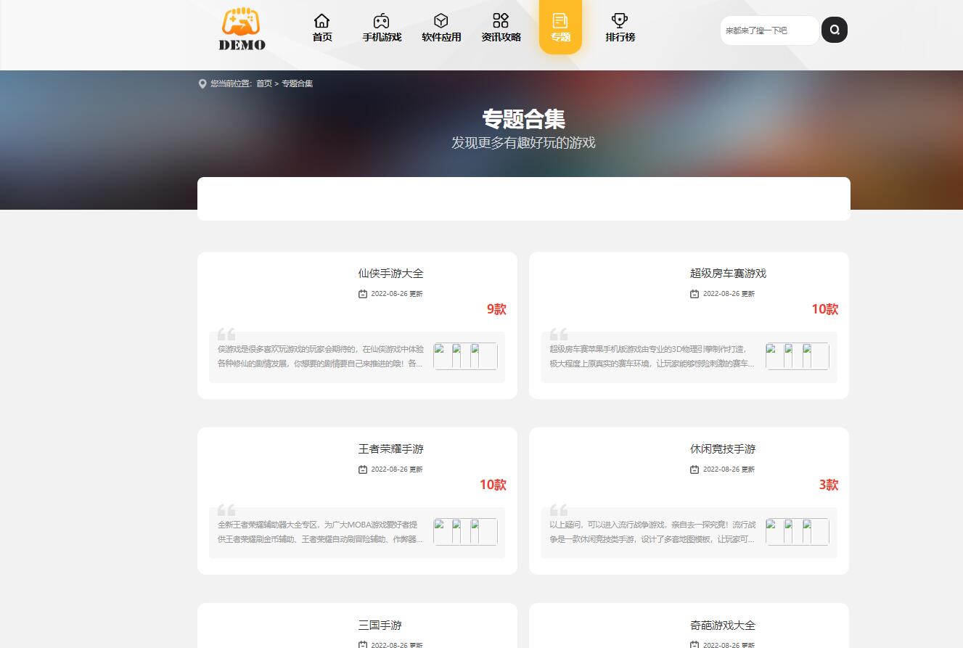Open the 仙侠手游大全 topic collection
Viewport: 963px width, 648px height.
391,274
